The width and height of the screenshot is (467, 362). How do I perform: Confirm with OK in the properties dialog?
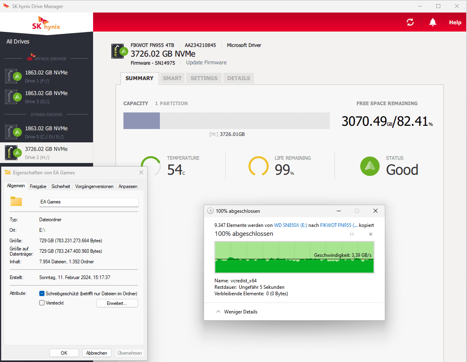click(x=64, y=353)
